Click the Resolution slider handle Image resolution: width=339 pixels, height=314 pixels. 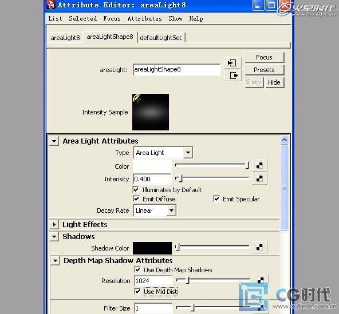coord(188,280)
